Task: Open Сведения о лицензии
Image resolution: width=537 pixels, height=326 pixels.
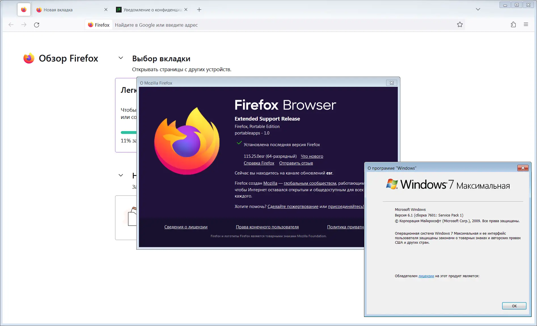Action: pyautogui.click(x=186, y=227)
